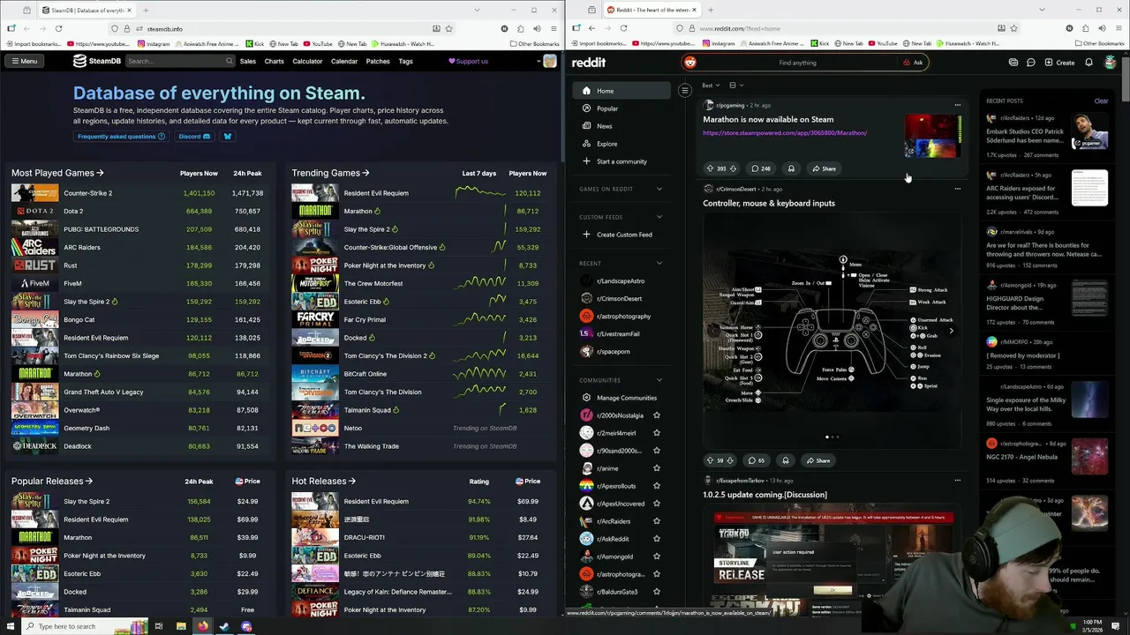Open the Most Played Games heading link
Viewport: 1130px width, 635px height.
click(57, 173)
